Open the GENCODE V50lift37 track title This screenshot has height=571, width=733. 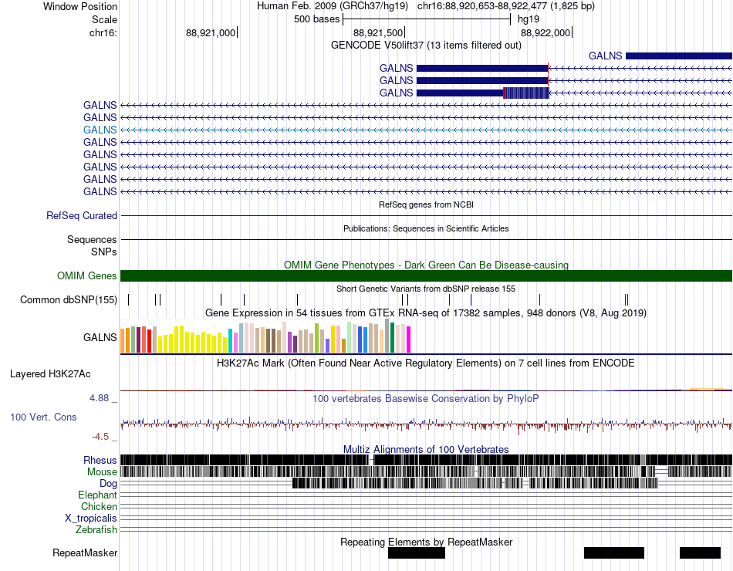coord(426,45)
